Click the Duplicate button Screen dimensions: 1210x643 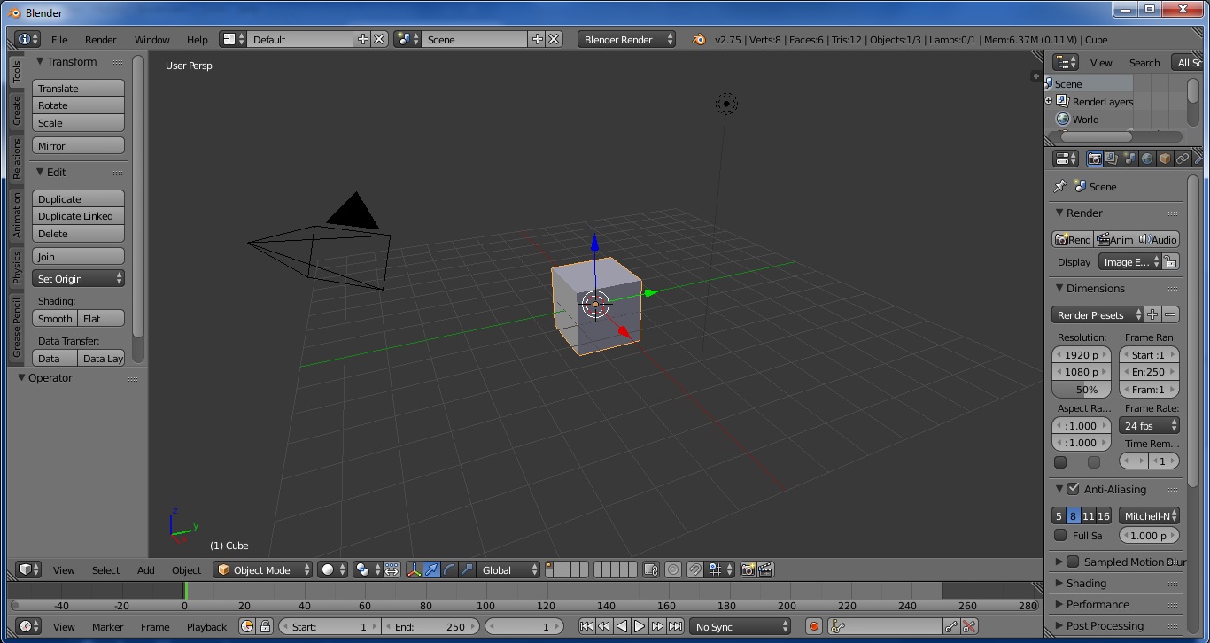coord(78,198)
